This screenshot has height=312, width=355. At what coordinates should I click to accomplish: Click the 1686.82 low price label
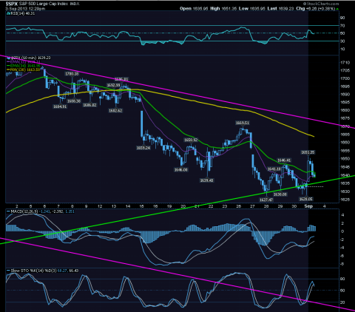click(89, 105)
